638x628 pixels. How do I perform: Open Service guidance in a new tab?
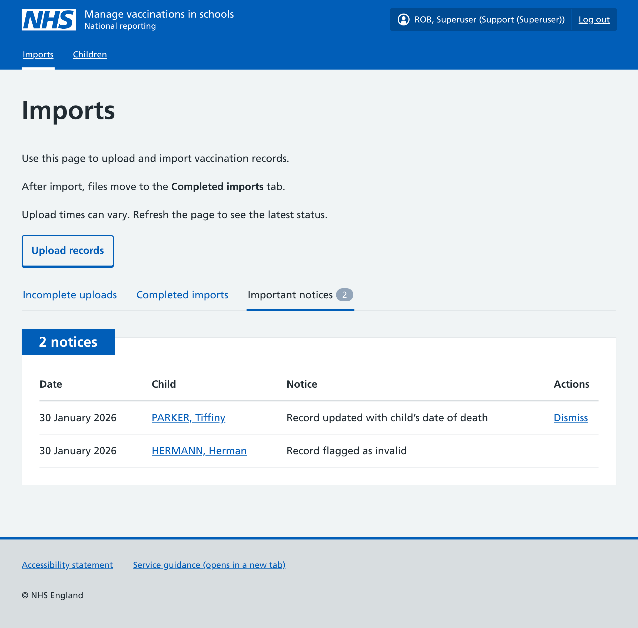(209, 565)
